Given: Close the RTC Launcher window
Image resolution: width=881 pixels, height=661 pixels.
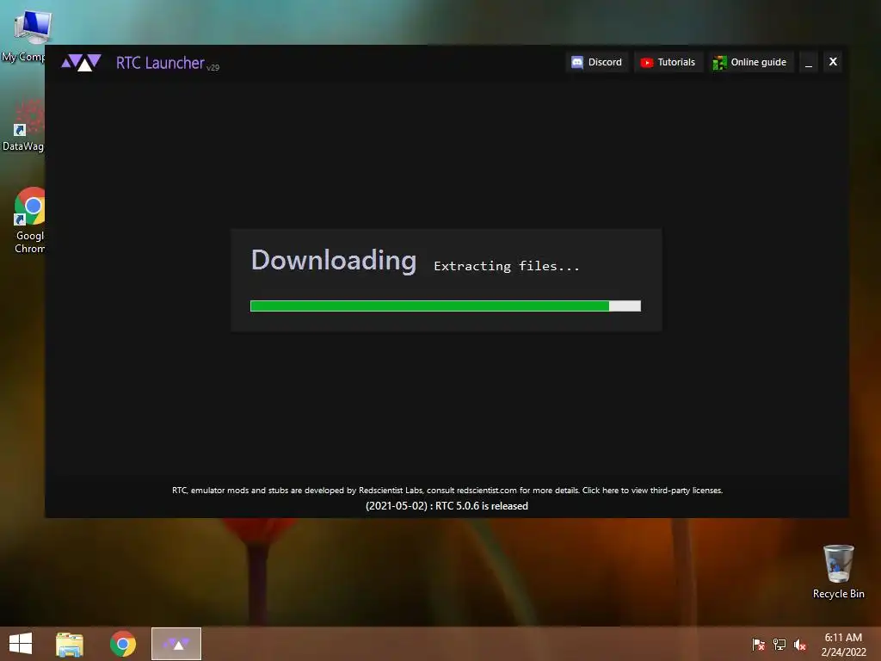Looking at the screenshot, I should point(833,62).
